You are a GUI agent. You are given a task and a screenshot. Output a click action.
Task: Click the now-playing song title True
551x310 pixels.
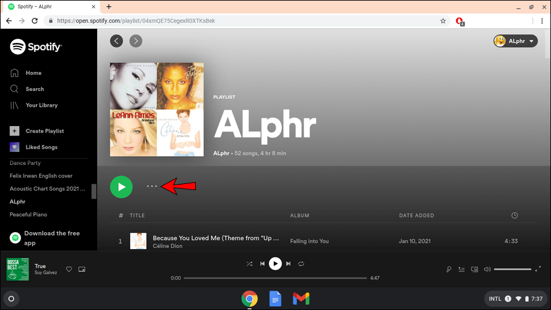tap(40, 266)
